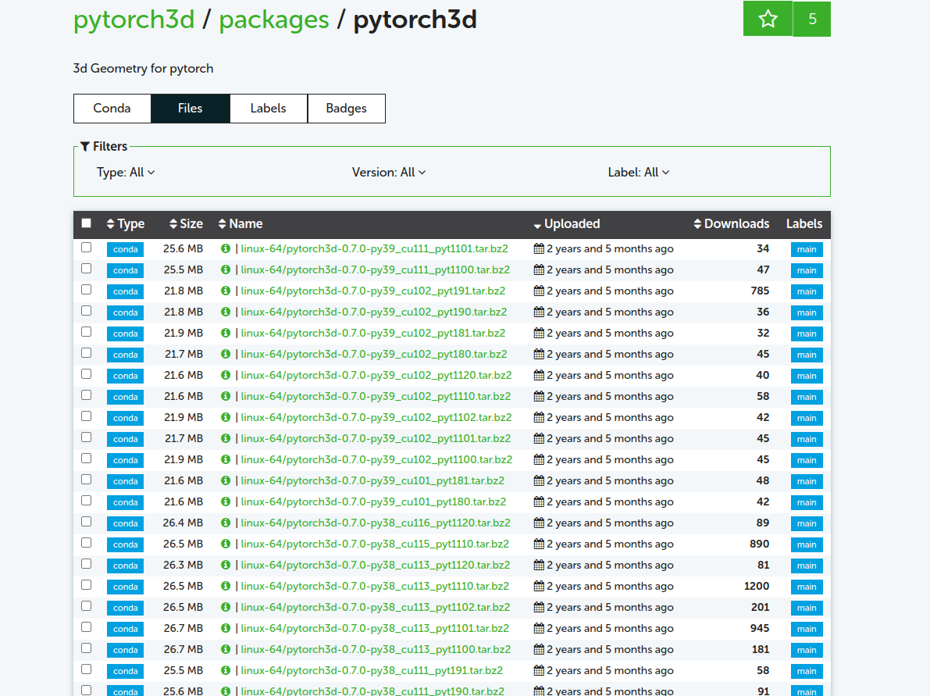Mark checkbox for py38_cu113_pyt1101 file
Screen dimensions: 930x696
pyautogui.click(x=87, y=626)
